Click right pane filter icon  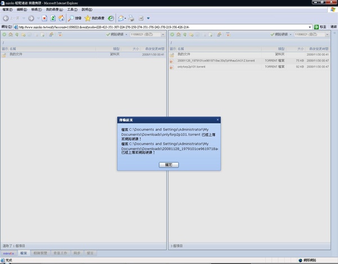228,34
